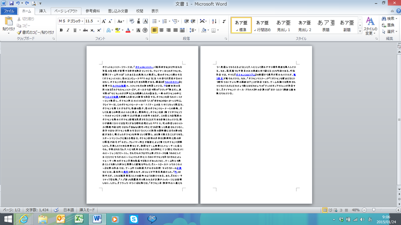Click the Replace (置換) icon
401x225 pixels.
[388, 25]
